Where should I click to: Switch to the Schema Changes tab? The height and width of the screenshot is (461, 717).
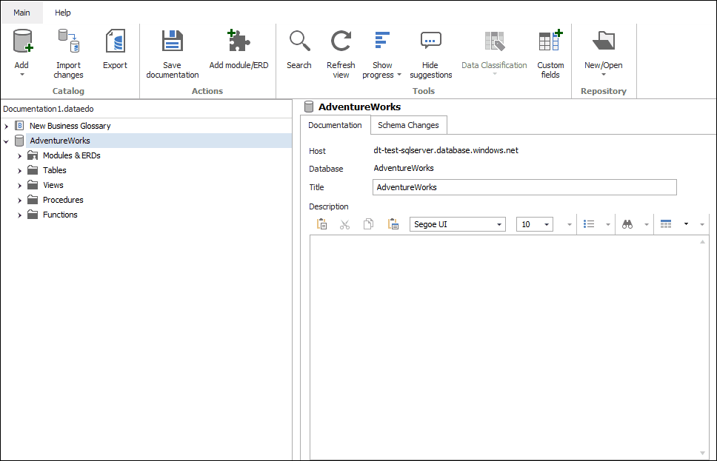[408, 125]
